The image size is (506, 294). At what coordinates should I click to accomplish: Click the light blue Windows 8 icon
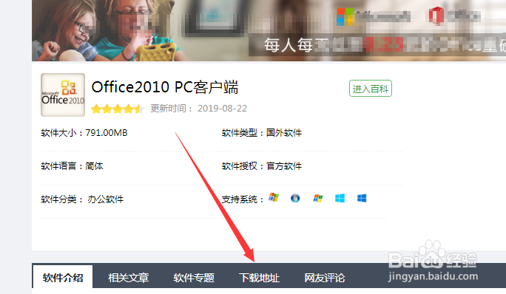340,198
